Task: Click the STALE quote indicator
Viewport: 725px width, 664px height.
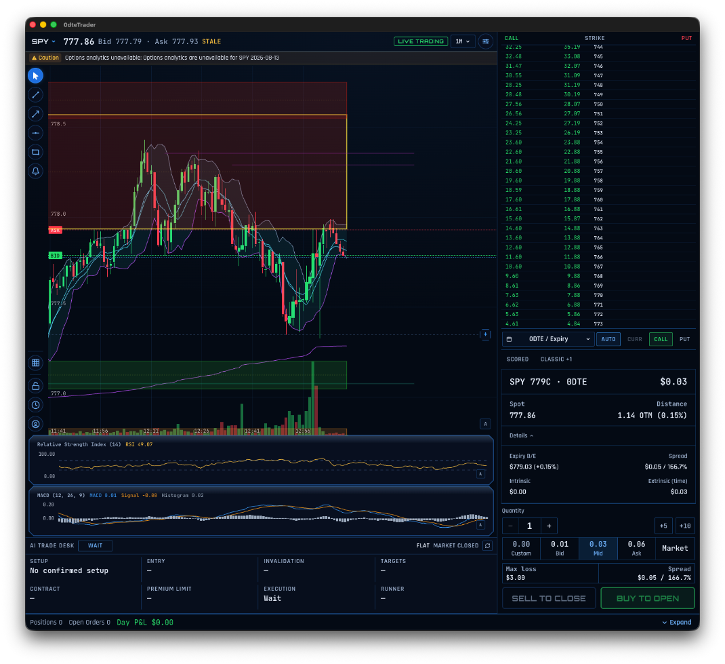Action: point(211,41)
